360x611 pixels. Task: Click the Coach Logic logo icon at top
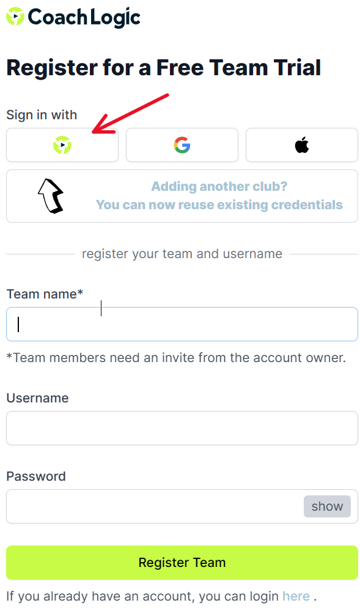[15, 17]
